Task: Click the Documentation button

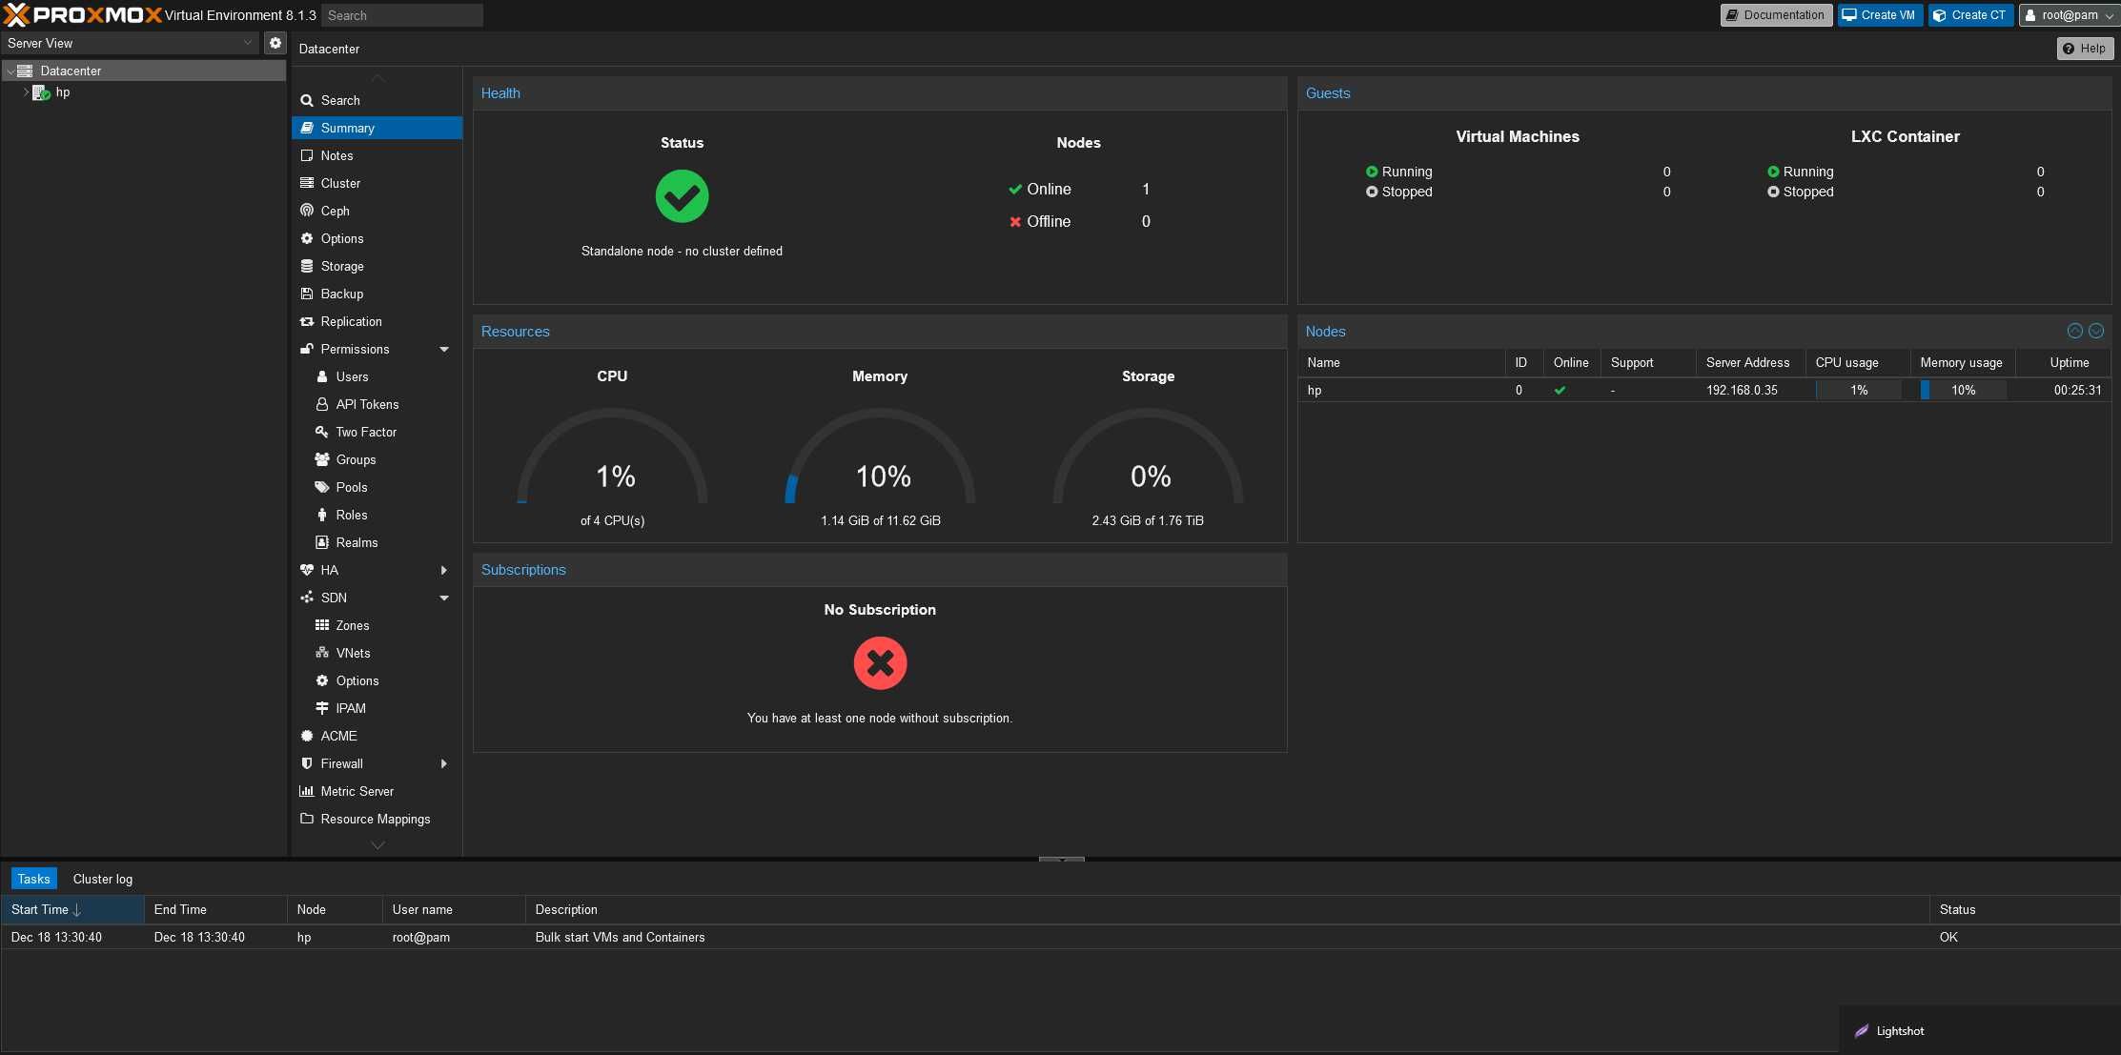Action: pos(1776,15)
